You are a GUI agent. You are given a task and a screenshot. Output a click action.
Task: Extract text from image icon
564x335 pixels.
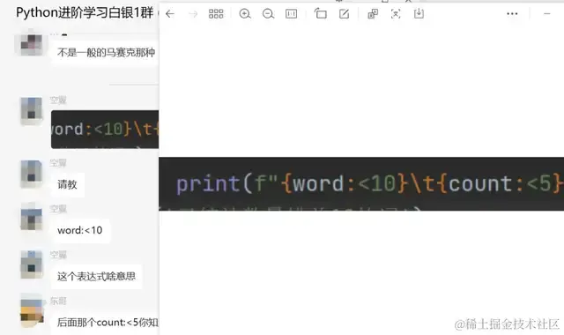(x=396, y=14)
